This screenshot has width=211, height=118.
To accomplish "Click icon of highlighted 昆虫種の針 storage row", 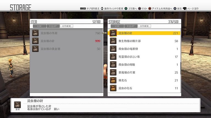I will pyautogui.click(x=113, y=33).
